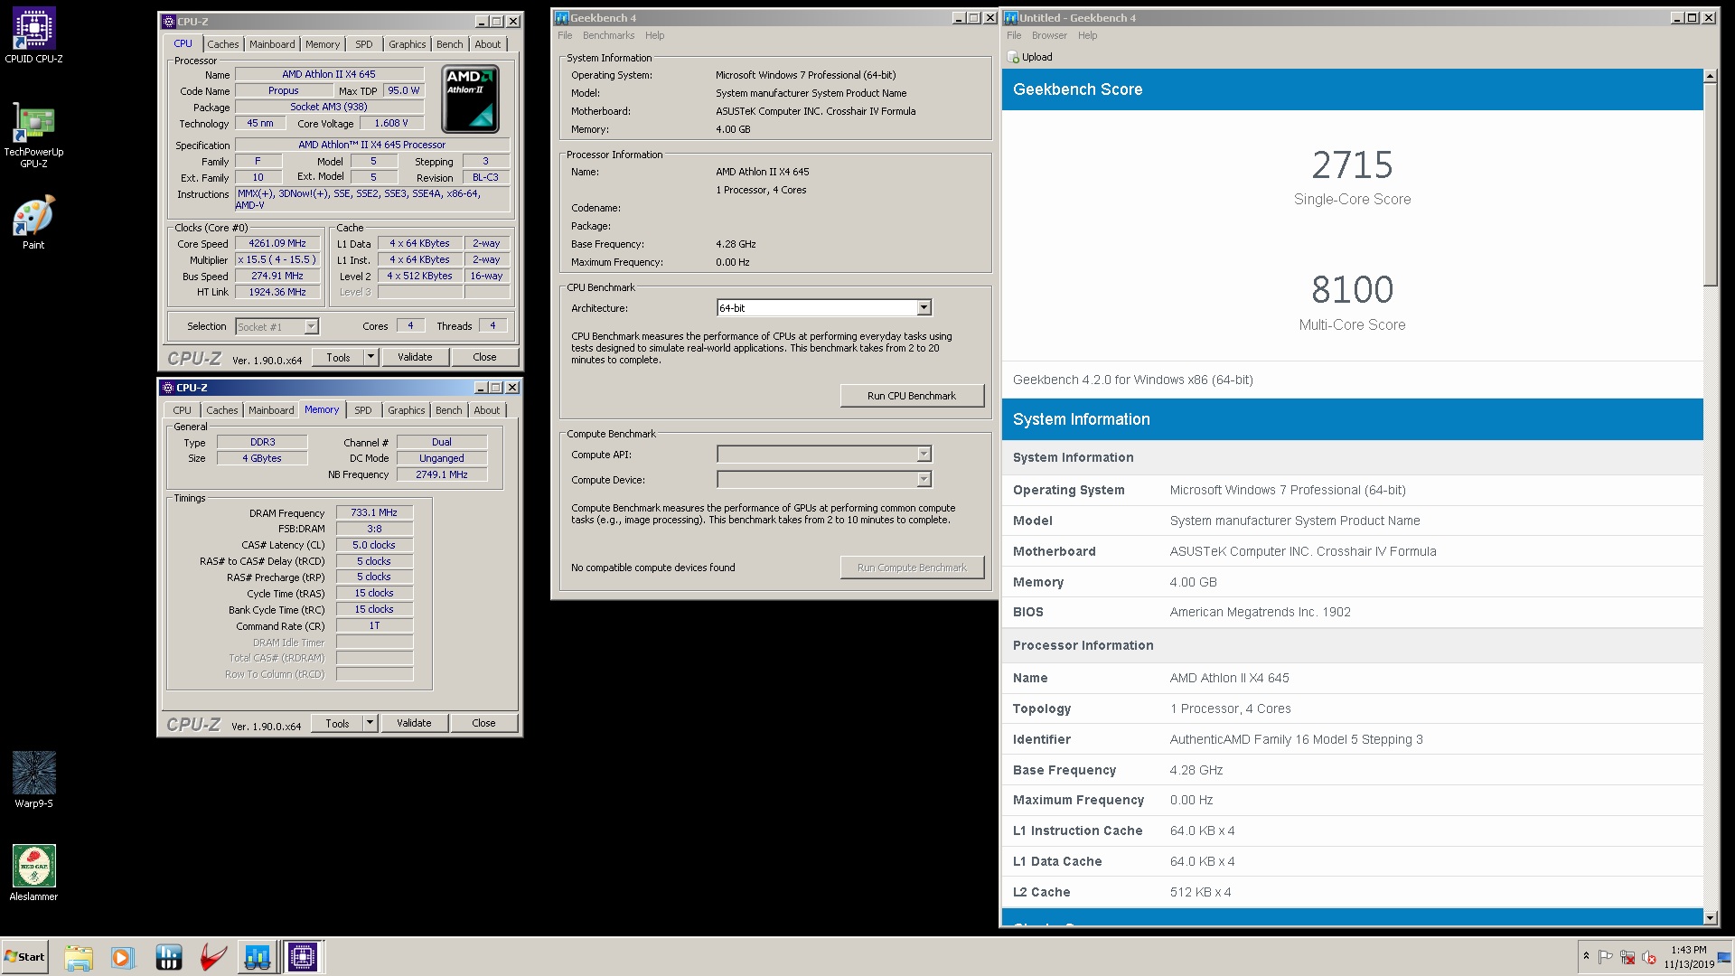Screen dimensions: 1735x976
Task: Select the Mainboard tab in the top CPU-Z window
Action: pos(272,44)
